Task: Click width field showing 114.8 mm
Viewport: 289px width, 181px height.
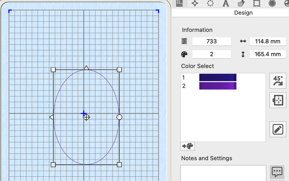Action: (268, 41)
